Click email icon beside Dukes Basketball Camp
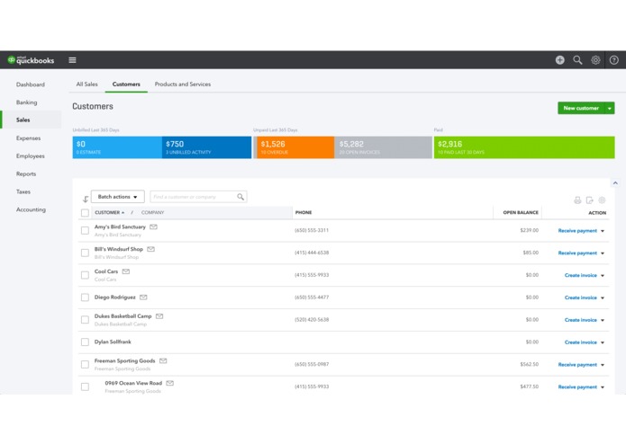626x444 pixels. pos(159,316)
